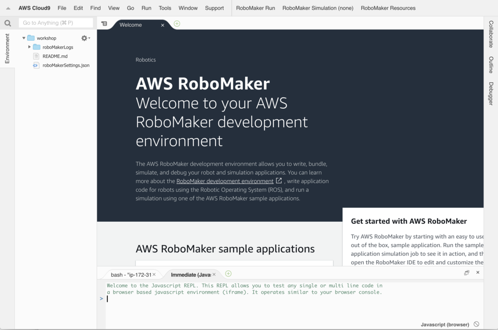Viewport: 498px width, 330px height.
Task: Click the AWS RoboMaker sample applications heading
Action: point(225,249)
